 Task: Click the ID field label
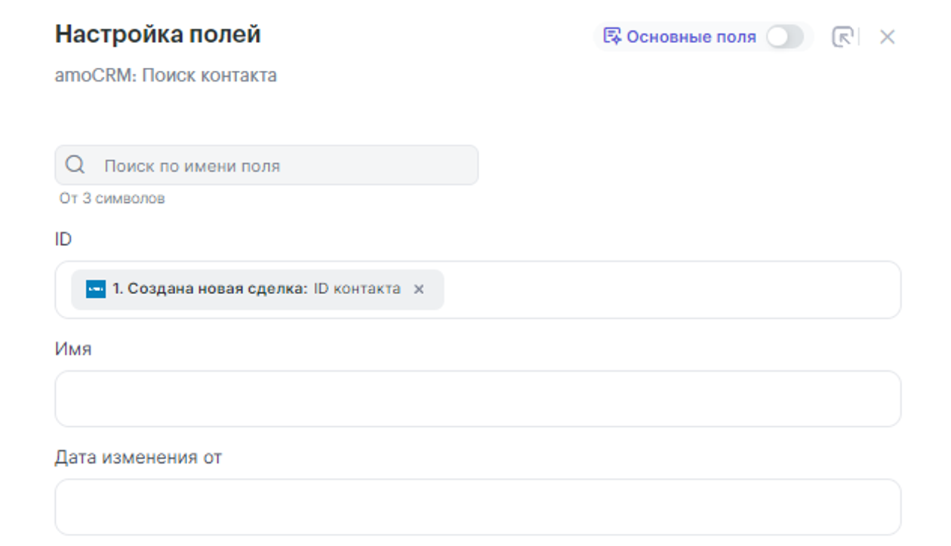[63, 240]
